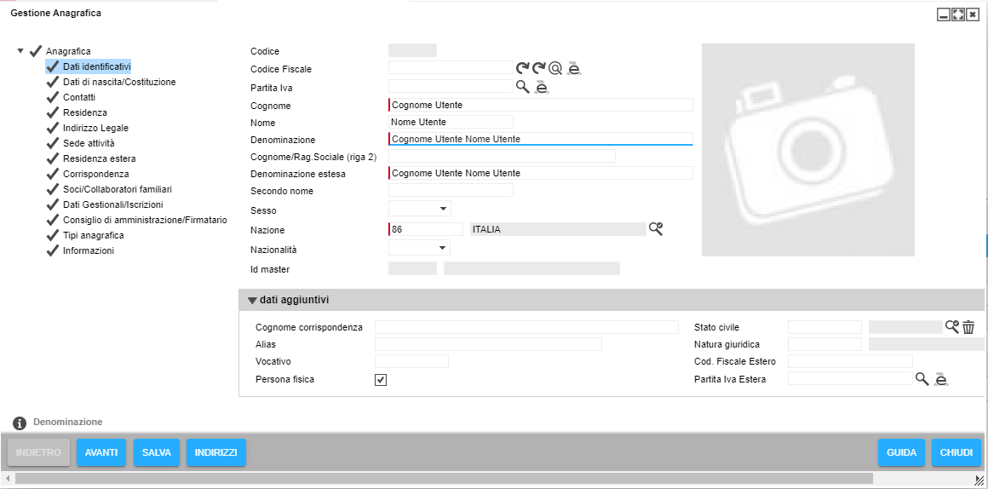Toggle the Persona fisica checkbox
Viewport: 988px width, 489px height.
[x=381, y=380]
